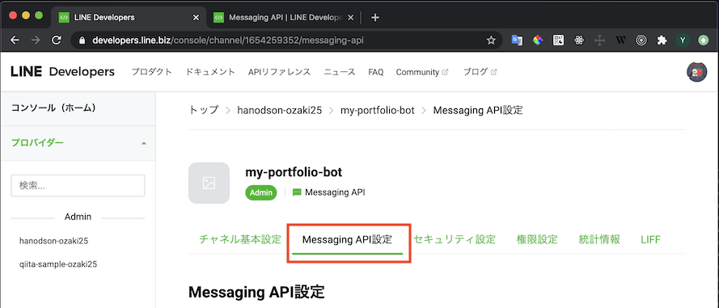Open the セキュリティ設定 tab

455,239
